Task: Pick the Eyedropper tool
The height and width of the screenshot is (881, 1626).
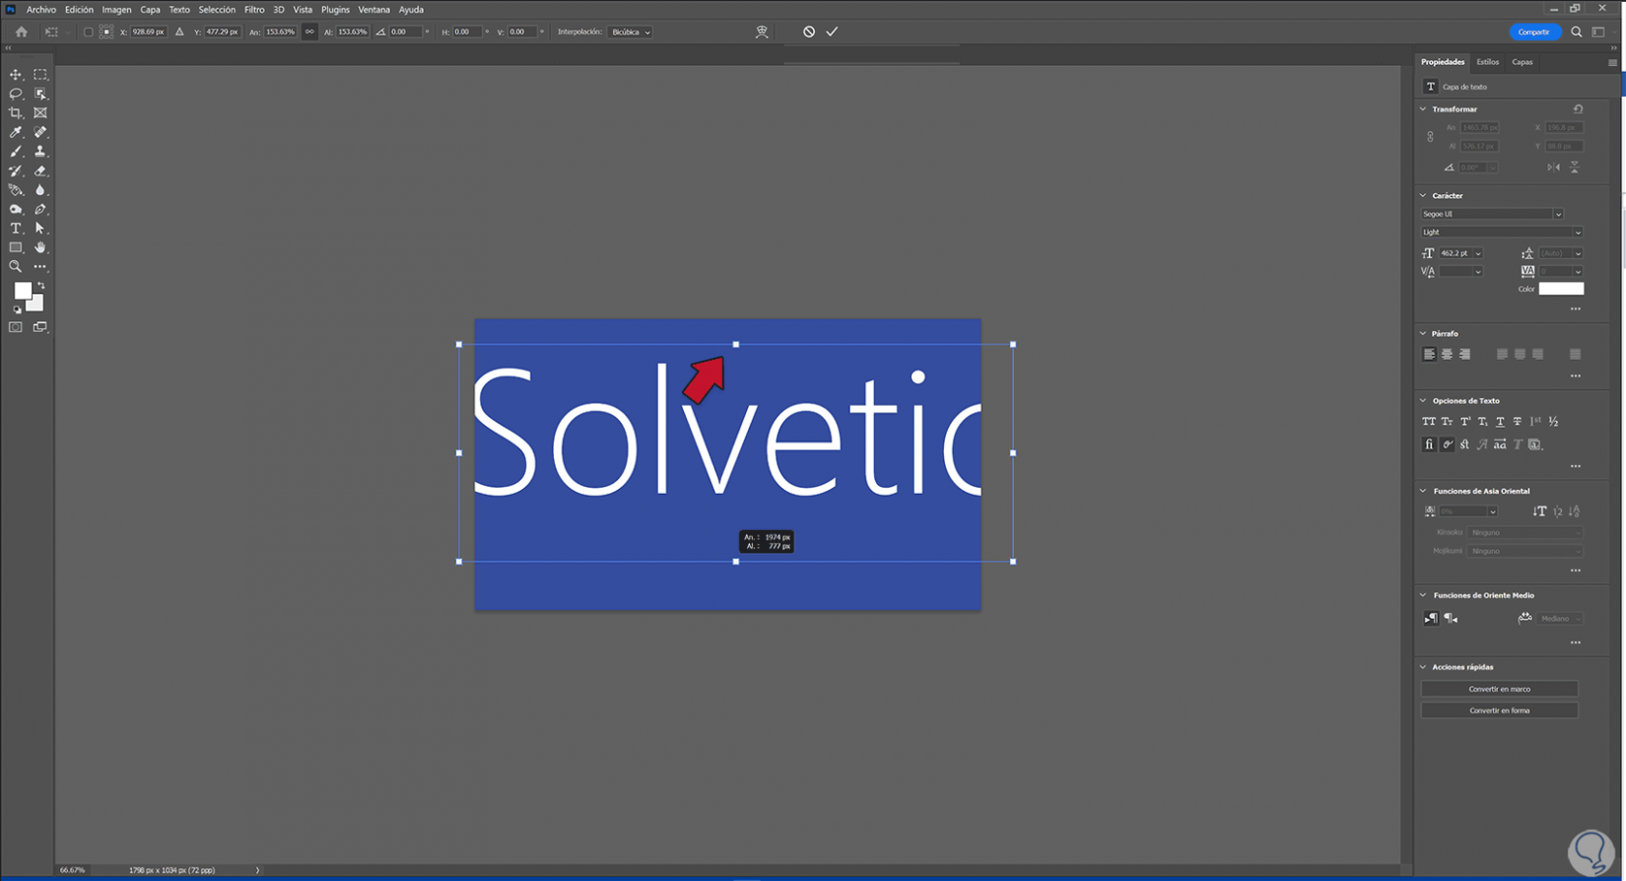Action: (x=16, y=132)
